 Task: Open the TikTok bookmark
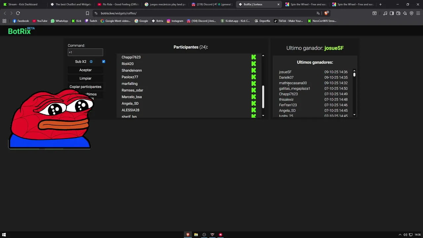pos(288,21)
